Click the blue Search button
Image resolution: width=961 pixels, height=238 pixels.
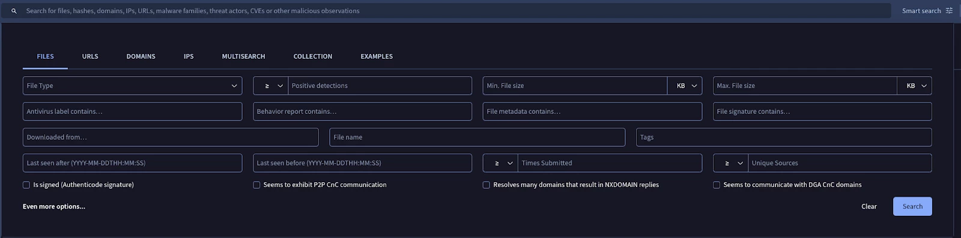point(912,206)
